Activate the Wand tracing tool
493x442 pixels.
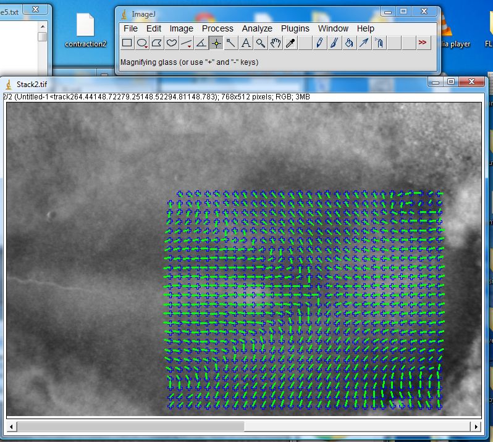[x=230, y=43]
